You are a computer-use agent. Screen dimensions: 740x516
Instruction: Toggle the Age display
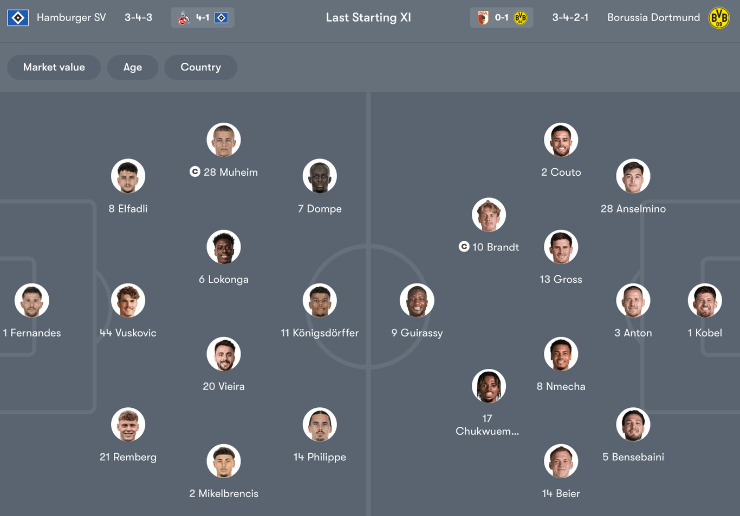coord(133,67)
